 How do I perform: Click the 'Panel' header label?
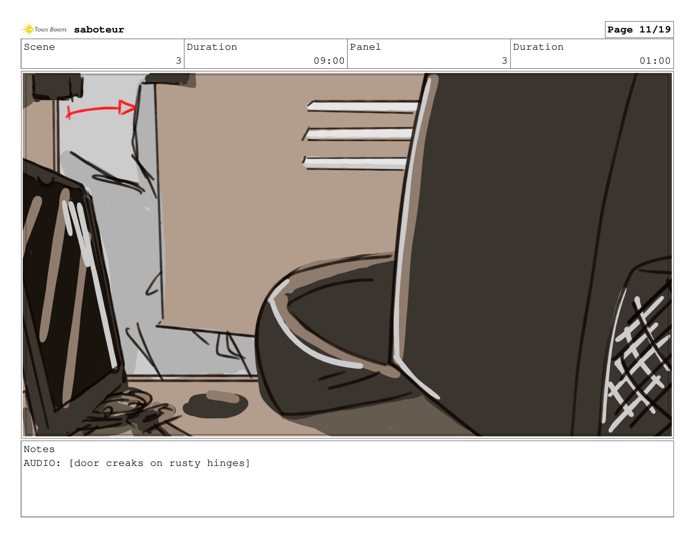(365, 47)
